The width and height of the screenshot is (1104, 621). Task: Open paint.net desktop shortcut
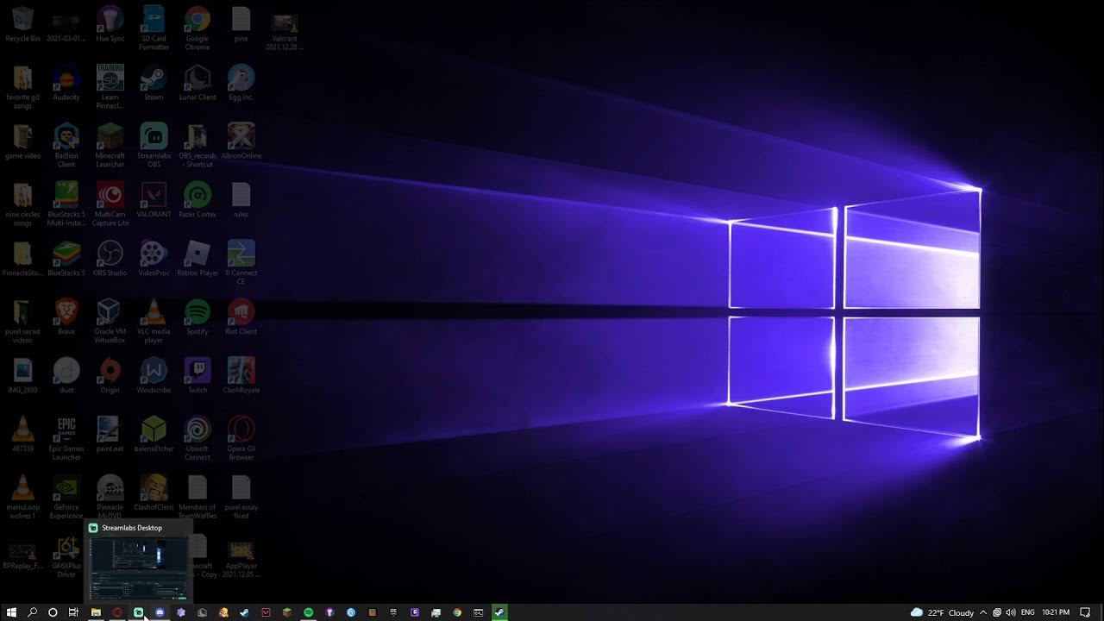[x=110, y=436]
